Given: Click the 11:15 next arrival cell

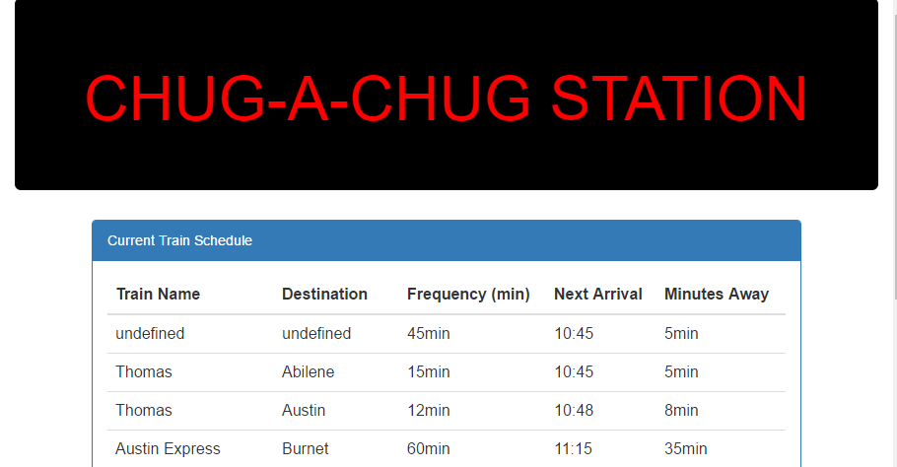Looking at the screenshot, I should [x=573, y=448].
